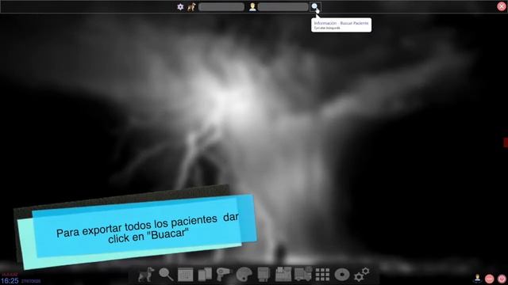Open the magnifying glass search in bottom dock
508x285 pixels.
tap(166, 275)
